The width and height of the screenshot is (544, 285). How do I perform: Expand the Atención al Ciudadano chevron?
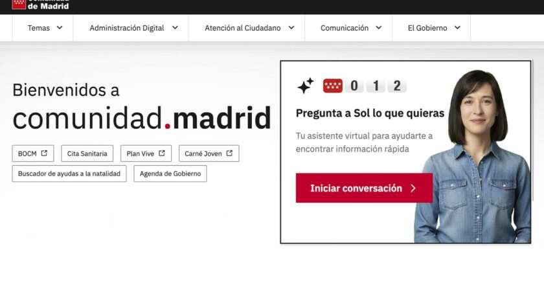point(291,27)
